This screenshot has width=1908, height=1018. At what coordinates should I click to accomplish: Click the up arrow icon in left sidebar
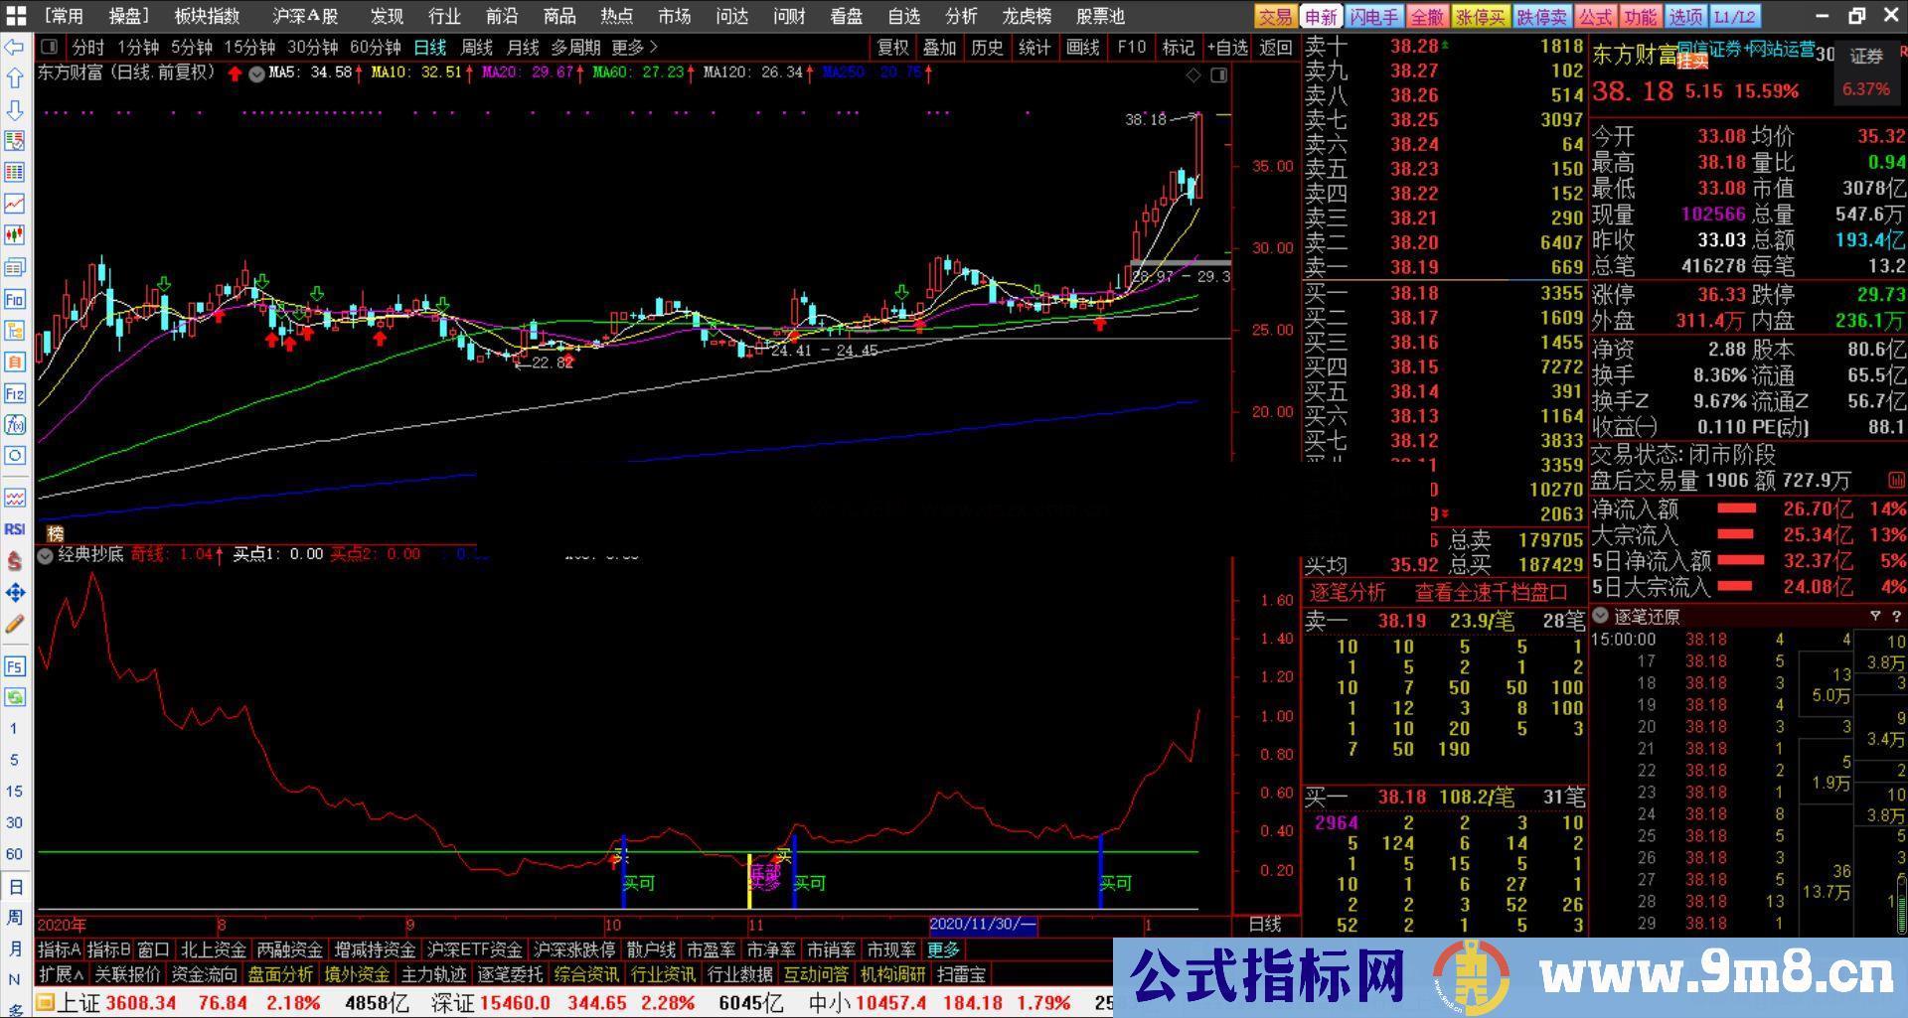point(14,77)
